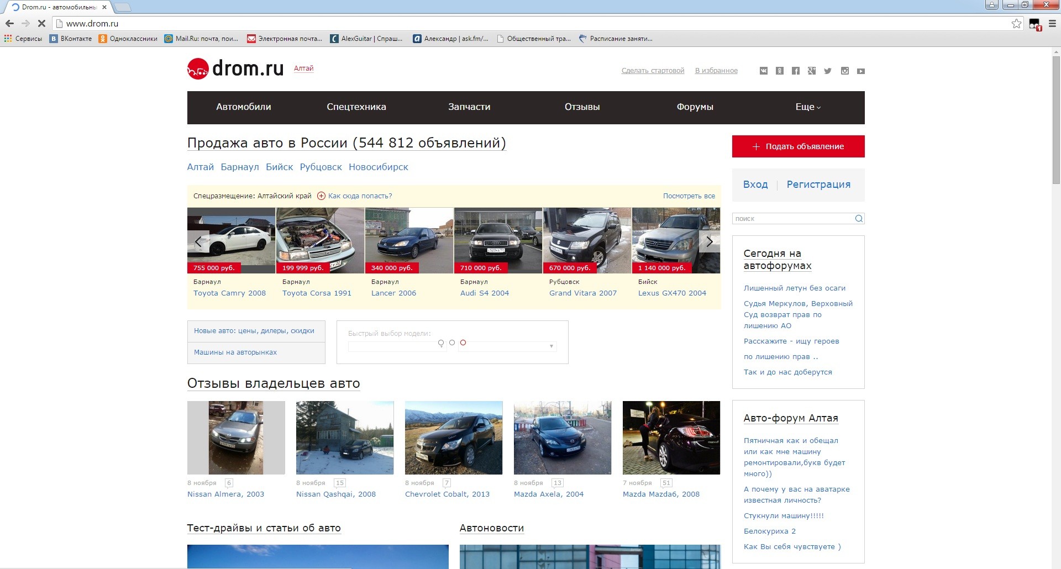Open forum topic Белокуриха 2
The height and width of the screenshot is (569, 1061).
click(x=770, y=531)
